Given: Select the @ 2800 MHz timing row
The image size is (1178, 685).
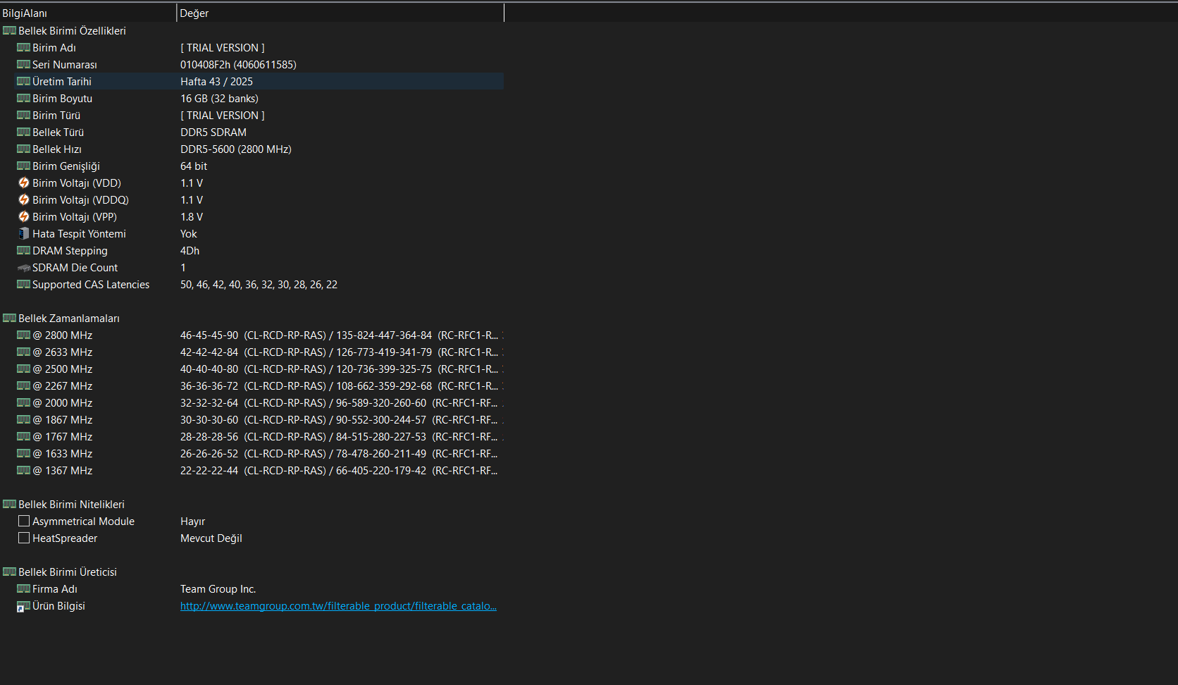Looking at the screenshot, I should point(259,335).
